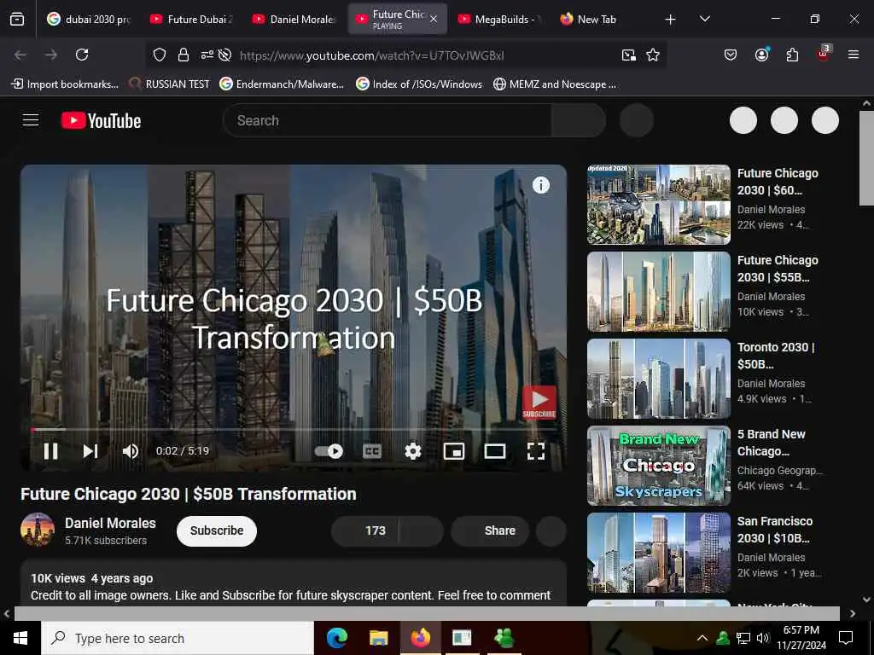Image resolution: width=874 pixels, height=655 pixels.
Task: Open picture-in-picture from address bar
Action: (629, 55)
